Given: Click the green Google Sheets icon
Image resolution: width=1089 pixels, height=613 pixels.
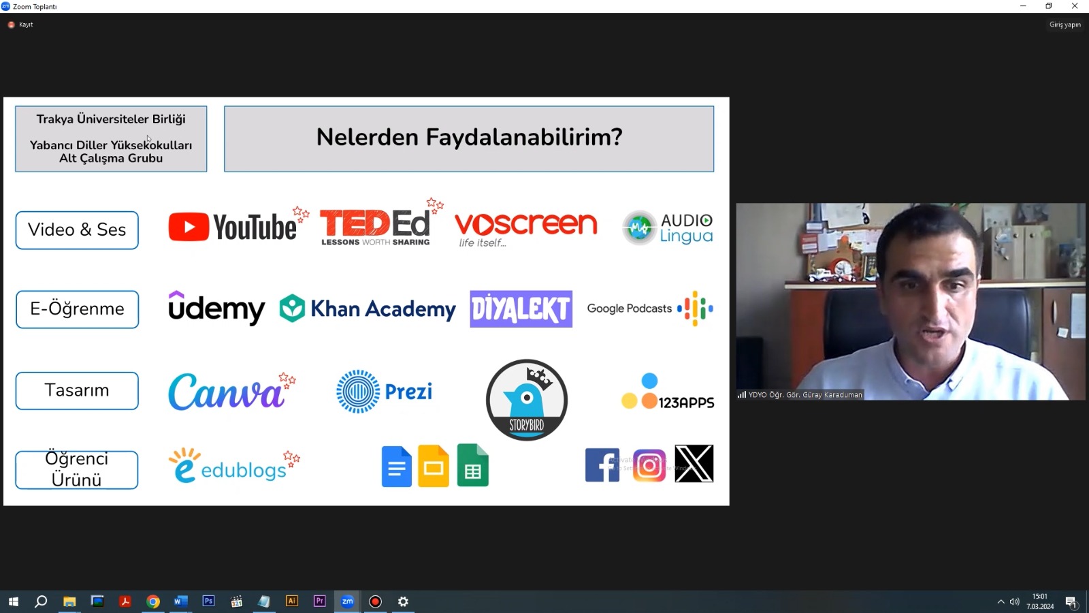Looking at the screenshot, I should 473,465.
